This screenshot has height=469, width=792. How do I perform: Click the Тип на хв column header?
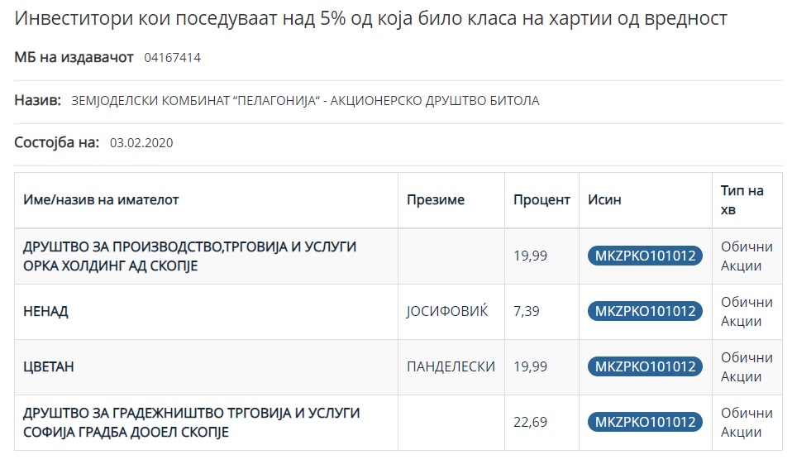(x=742, y=200)
